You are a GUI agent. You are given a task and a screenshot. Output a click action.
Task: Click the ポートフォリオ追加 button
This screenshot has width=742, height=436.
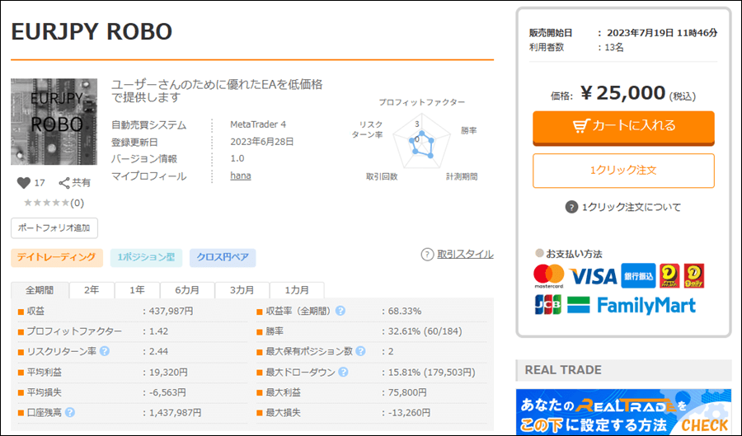point(55,228)
